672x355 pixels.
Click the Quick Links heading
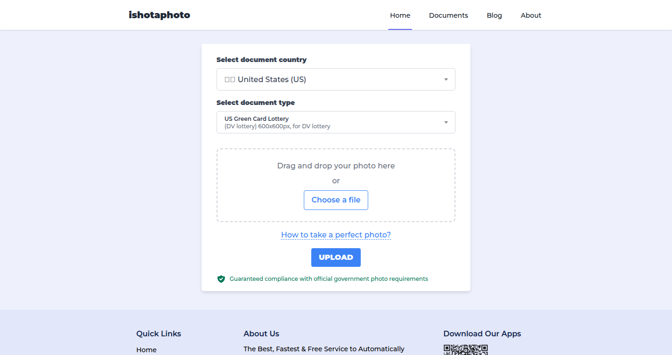pyautogui.click(x=159, y=334)
